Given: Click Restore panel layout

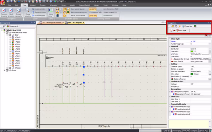Looking at the screenshot, I should [x=79, y=12].
